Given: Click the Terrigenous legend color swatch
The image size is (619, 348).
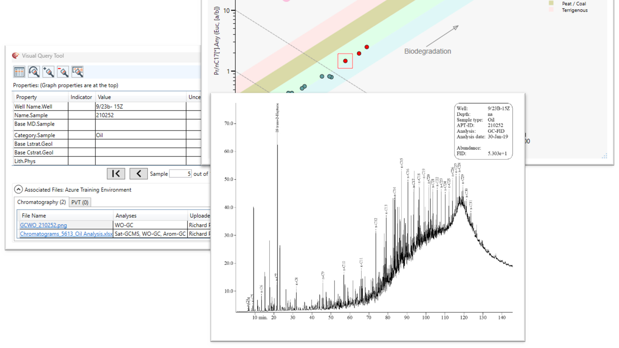Looking at the screenshot, I should click(551, 10).
